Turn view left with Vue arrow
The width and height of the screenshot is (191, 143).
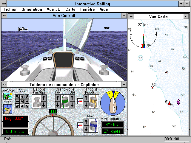coord(18,101)
